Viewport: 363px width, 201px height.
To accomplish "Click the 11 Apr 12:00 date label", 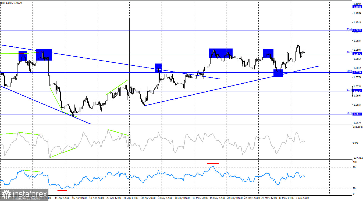I will (62, 198).
